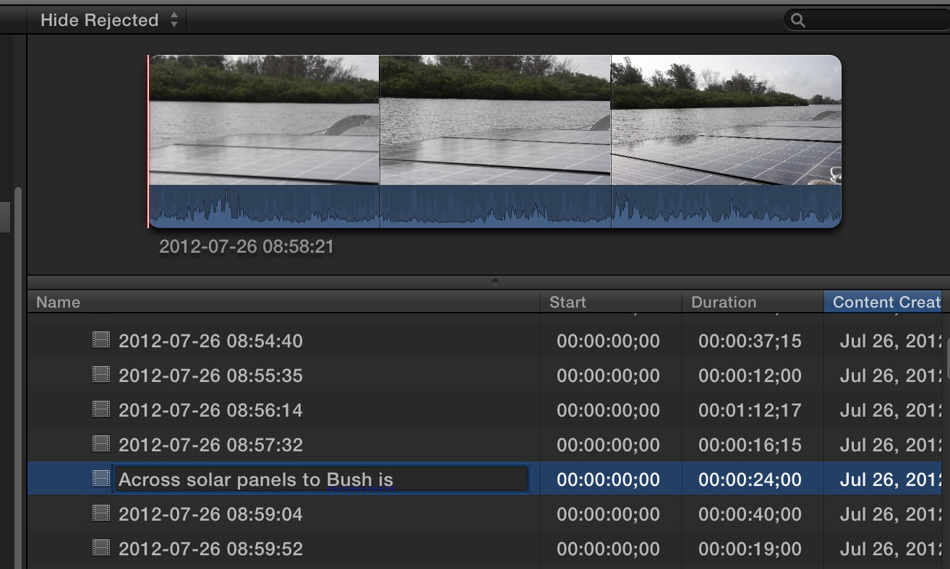Click clip icon for 2012-07-26 08:59:52
This screenshot has height=569, width=950.
click(x=101, y=548)
